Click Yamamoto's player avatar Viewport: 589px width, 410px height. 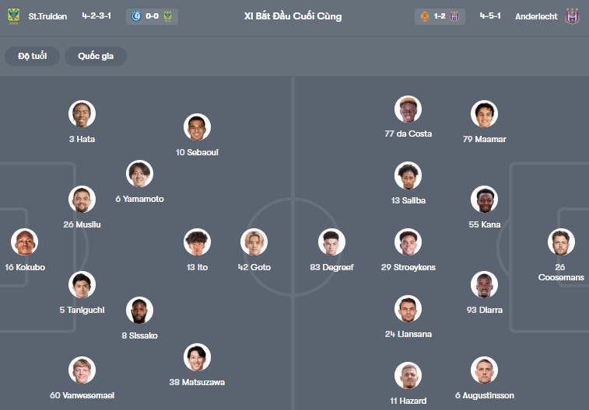[139, 174]
